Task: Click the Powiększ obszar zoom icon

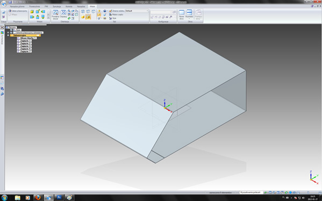Action: (x=55, y=15)
